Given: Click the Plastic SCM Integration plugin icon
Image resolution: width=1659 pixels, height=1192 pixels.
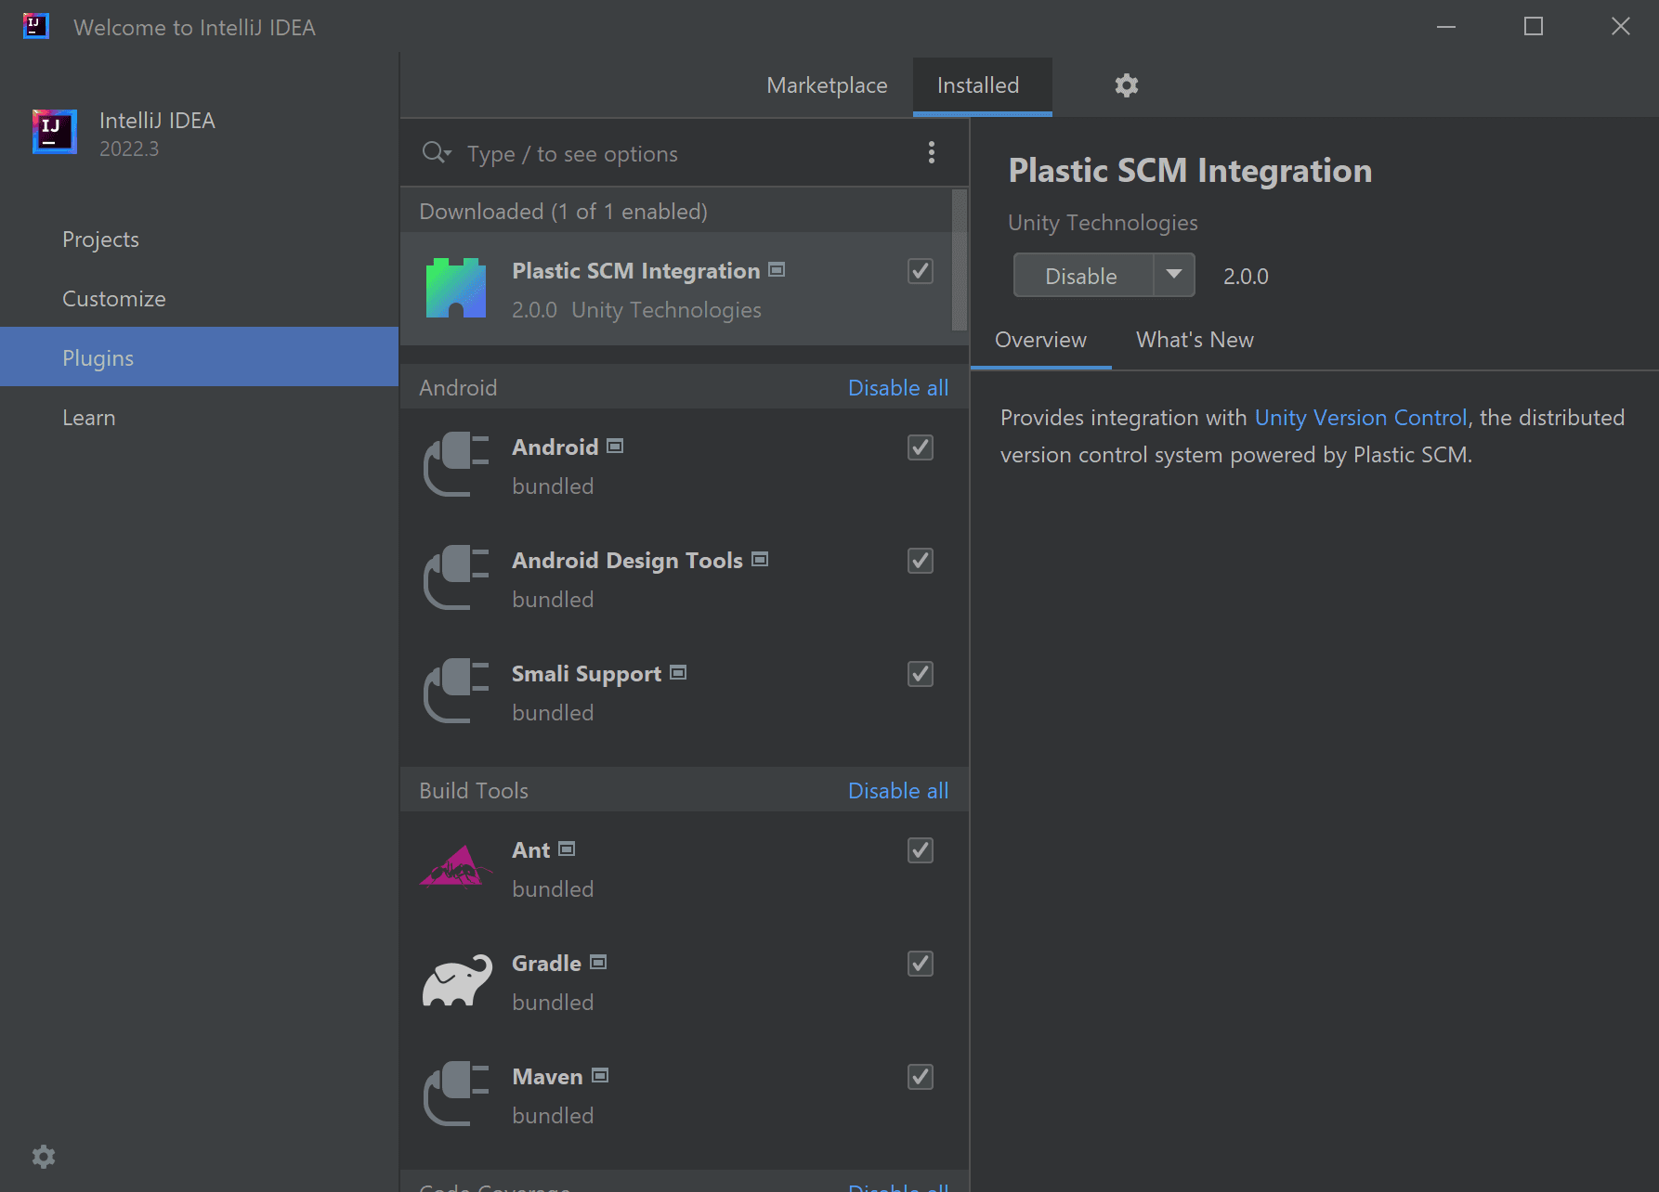Looking at the screenshot, I should point(456,288).
